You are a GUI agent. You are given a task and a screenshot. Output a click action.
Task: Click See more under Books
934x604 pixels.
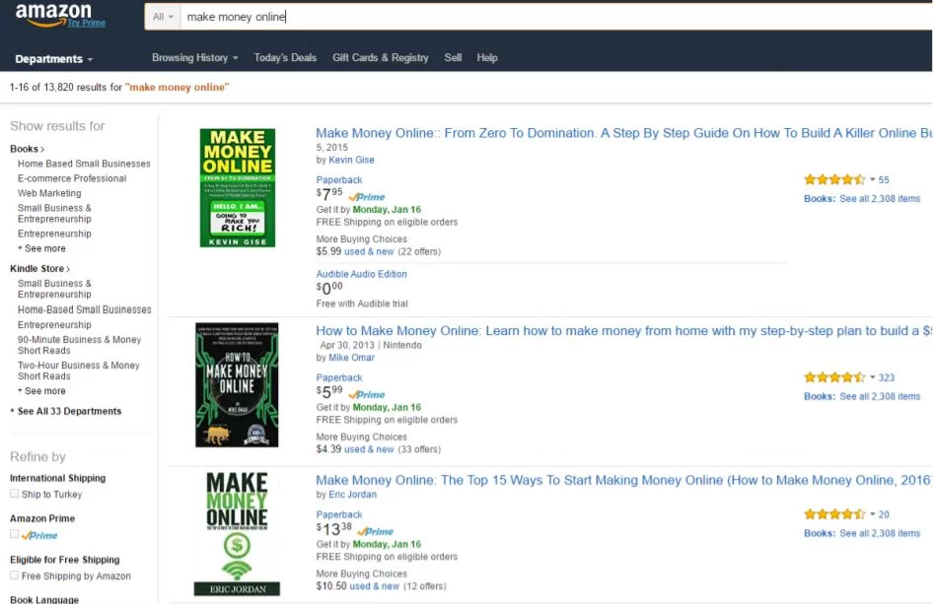pyautogui.click(x=41, y=248)
